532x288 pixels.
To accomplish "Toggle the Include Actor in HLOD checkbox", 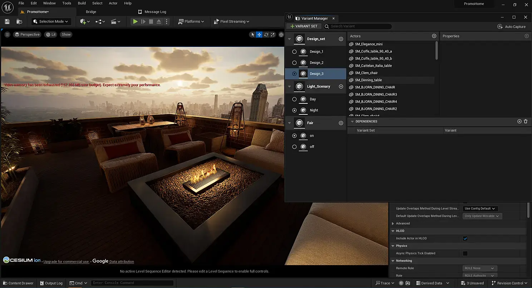I will [x=465, y=238].
